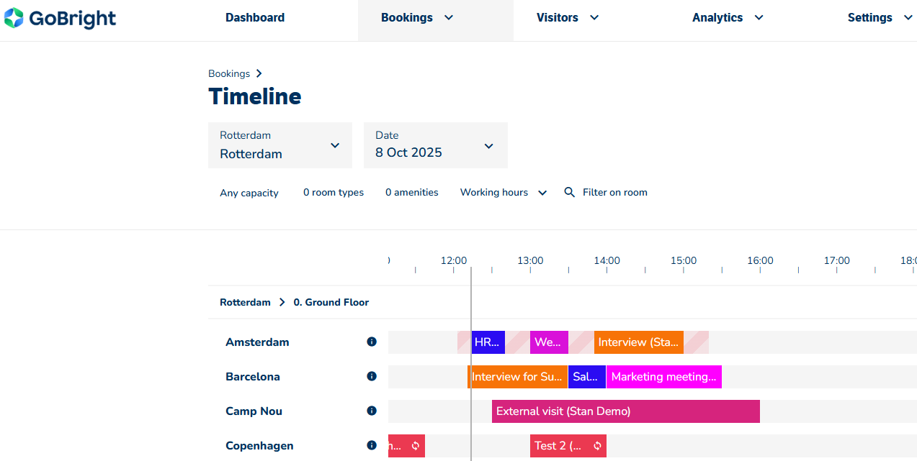
Task: Click the Bookings breadcrumb link
Action: click(x=229, y=74)
